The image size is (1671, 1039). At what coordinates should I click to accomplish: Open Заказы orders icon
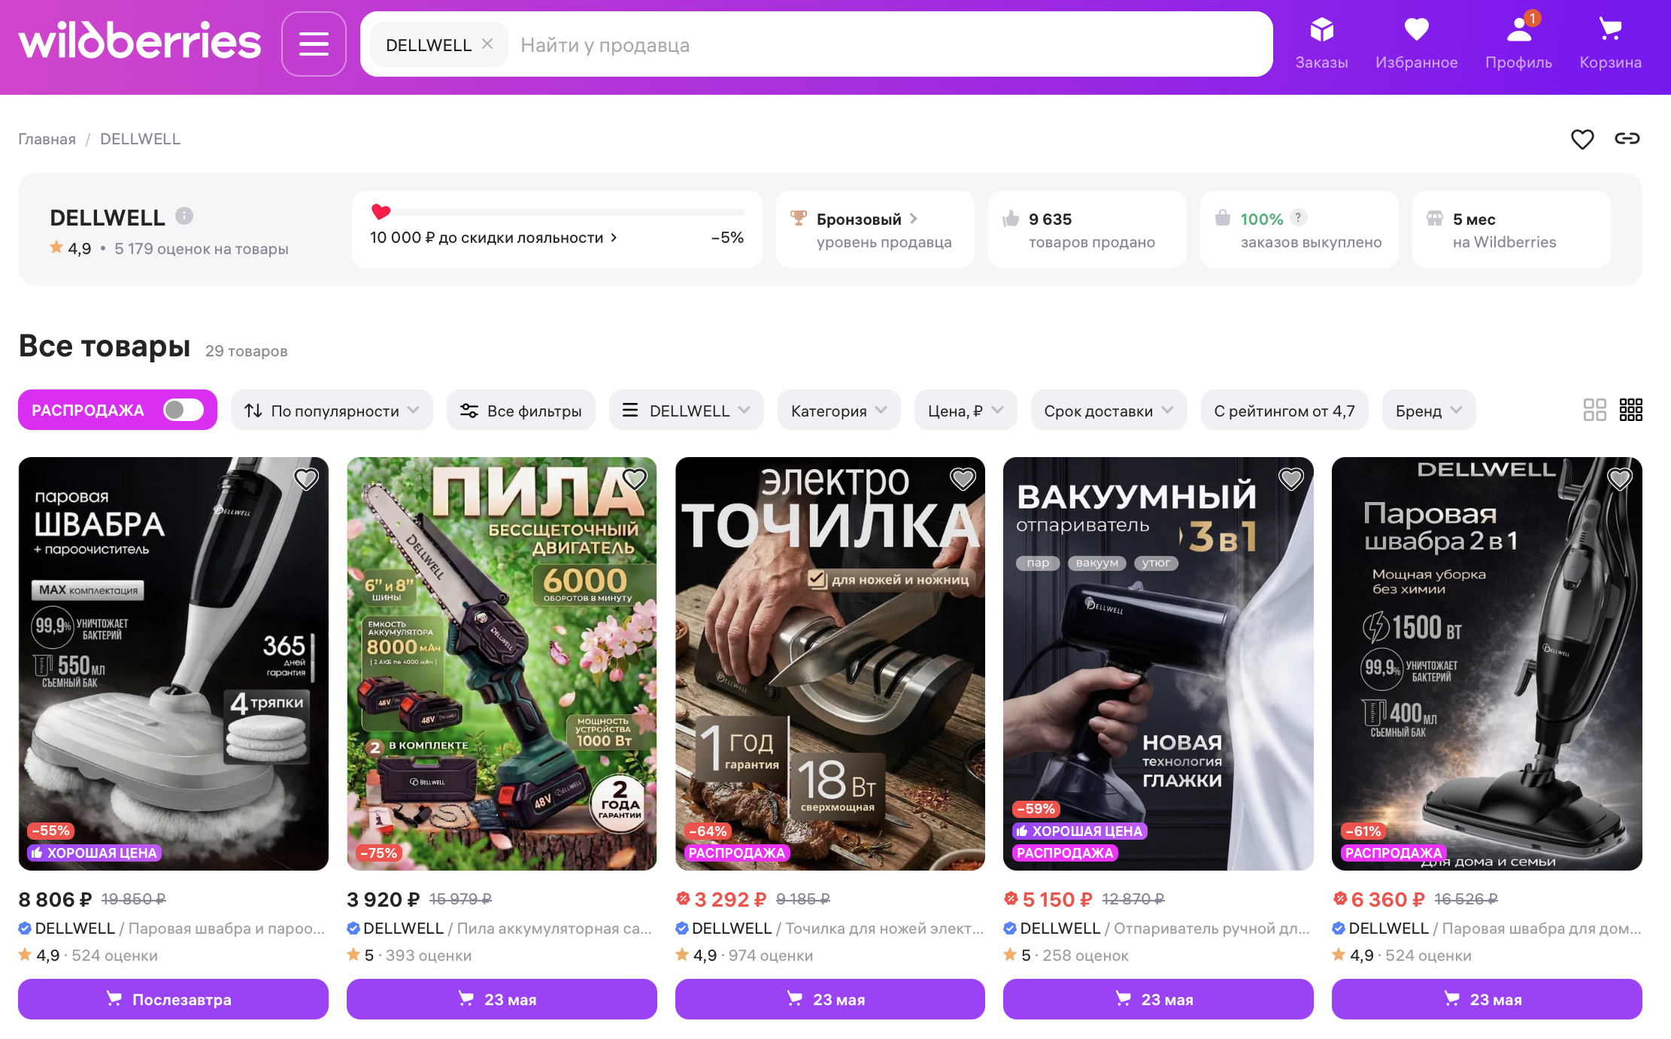tap(1321, 44)
